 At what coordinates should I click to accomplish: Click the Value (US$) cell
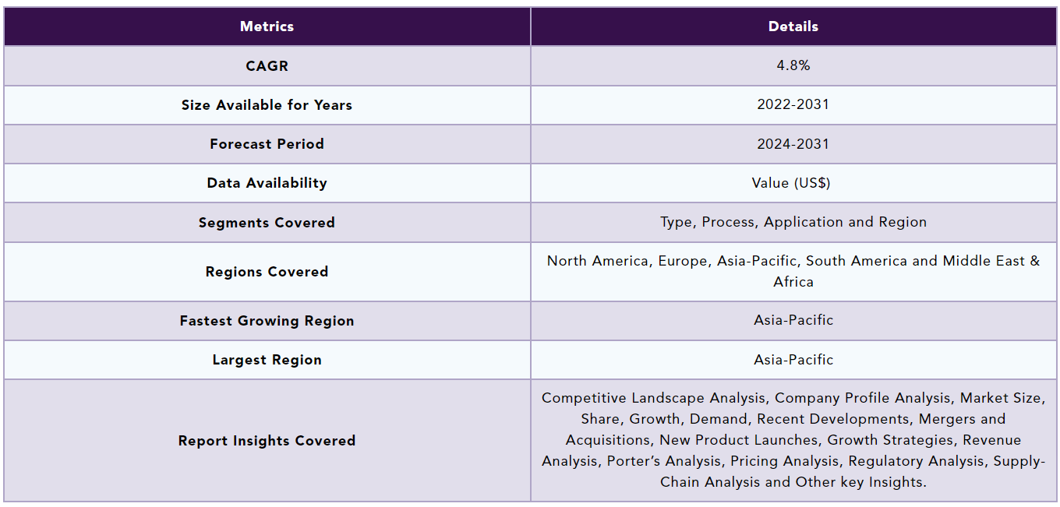[x=793, y=183]
